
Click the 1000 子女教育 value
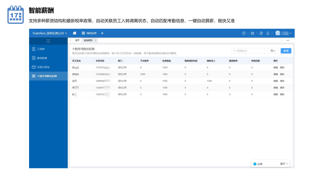143,74
